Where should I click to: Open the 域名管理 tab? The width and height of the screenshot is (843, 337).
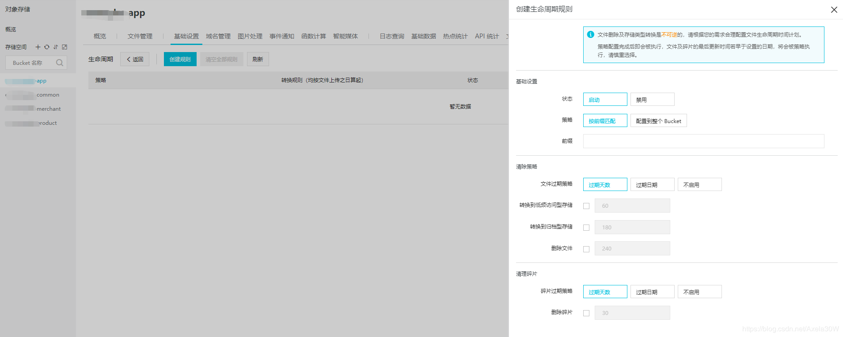click(x=218, y=36)
